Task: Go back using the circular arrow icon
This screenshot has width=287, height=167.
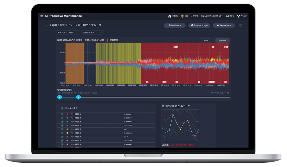Action: (x=46, y=25)
